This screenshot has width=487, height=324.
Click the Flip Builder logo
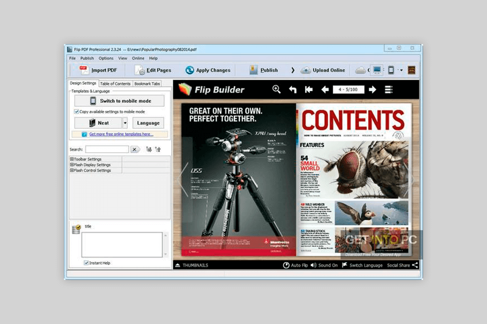point(212,90)
